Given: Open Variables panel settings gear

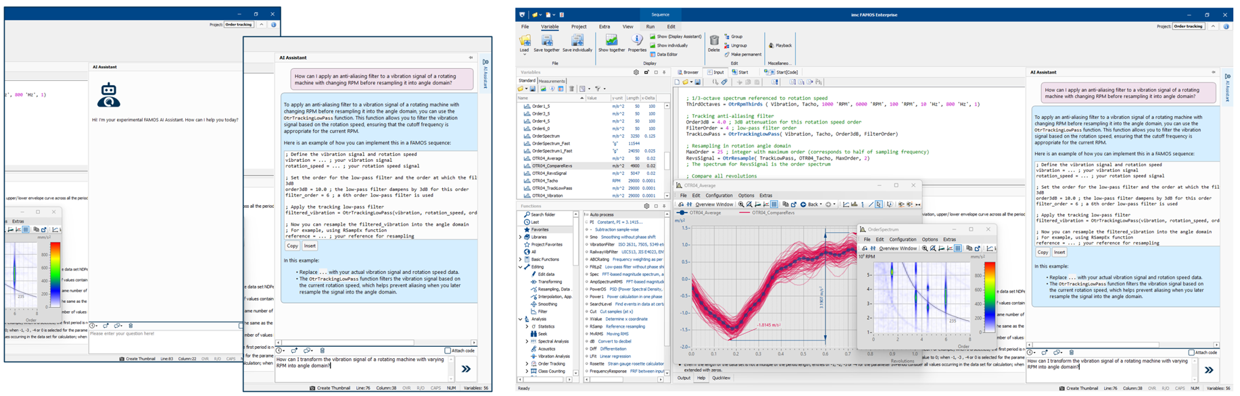Looking at the screenshot, I should [x=636, y=72].
